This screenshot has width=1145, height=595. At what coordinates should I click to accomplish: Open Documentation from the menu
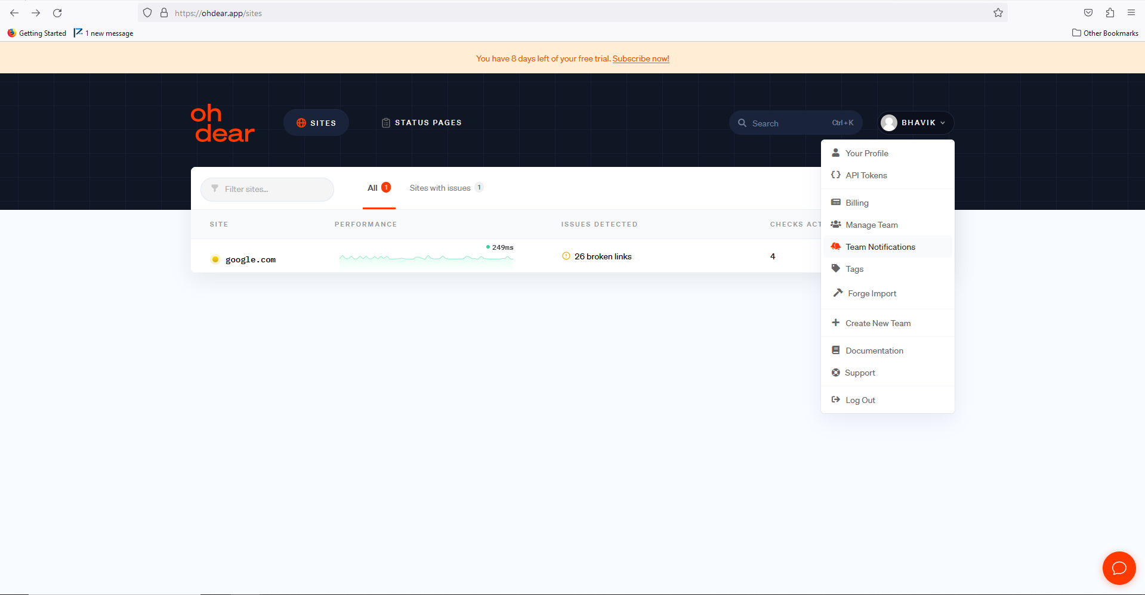click(x=887, y=351)
